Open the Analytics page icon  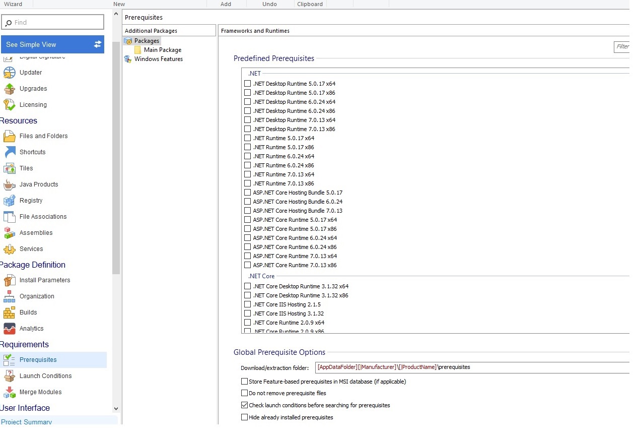click(x=10, y=329)
